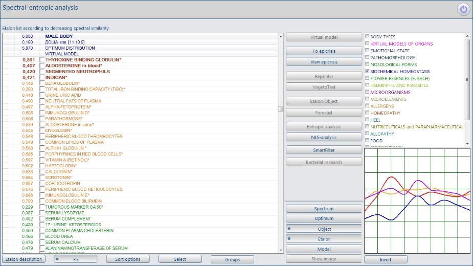Check the BODY TYPES category box
The height and width of the screenshot is (266, 473).
point(367,36)
